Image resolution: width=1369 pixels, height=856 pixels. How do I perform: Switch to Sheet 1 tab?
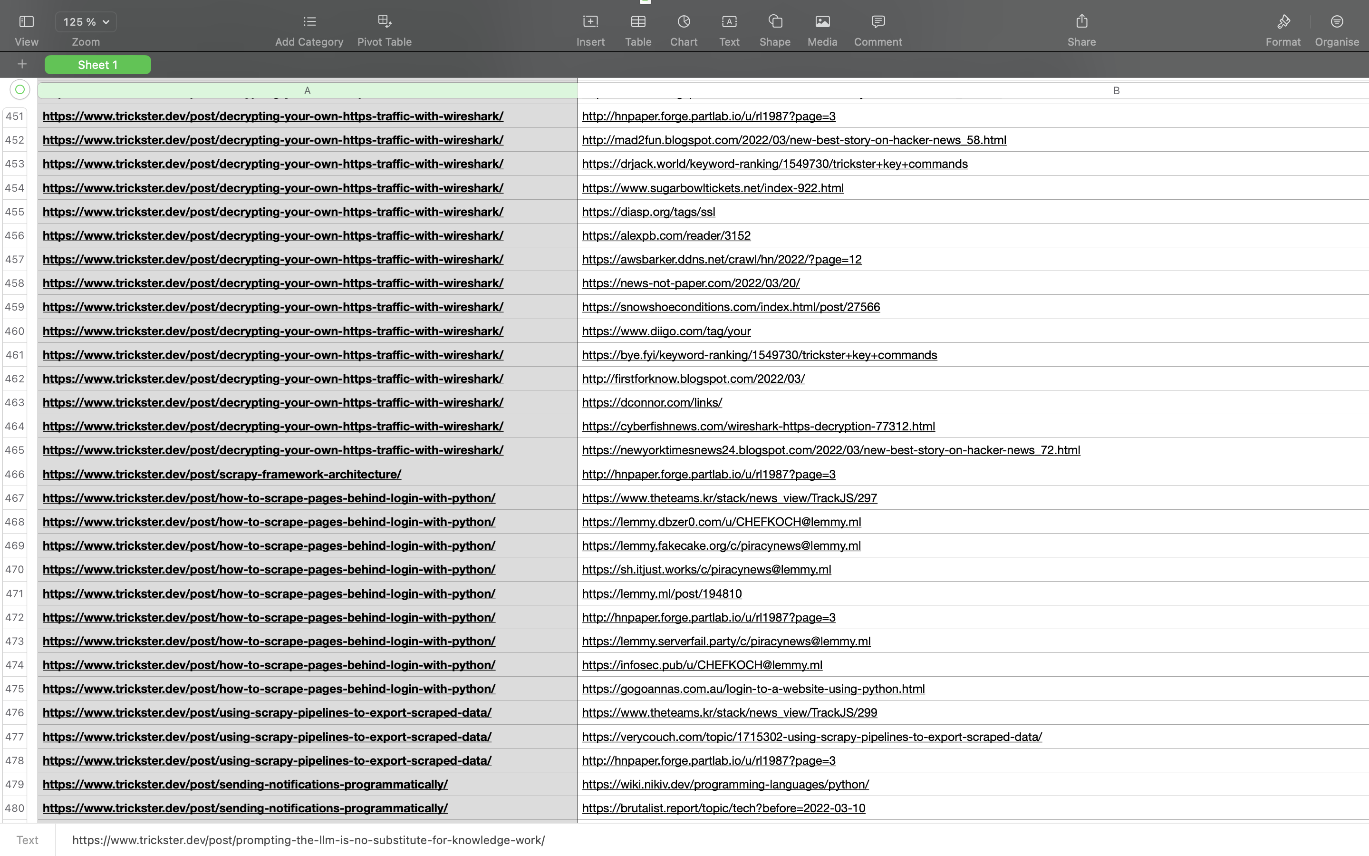pos(98,65)
